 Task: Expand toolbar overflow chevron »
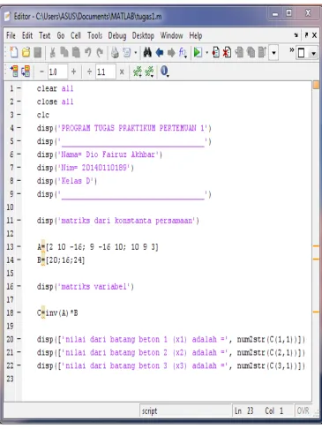(292, 50)
